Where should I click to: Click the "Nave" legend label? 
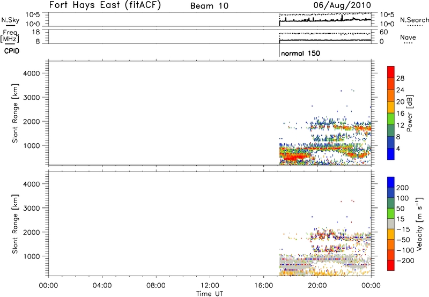point(408,38)
